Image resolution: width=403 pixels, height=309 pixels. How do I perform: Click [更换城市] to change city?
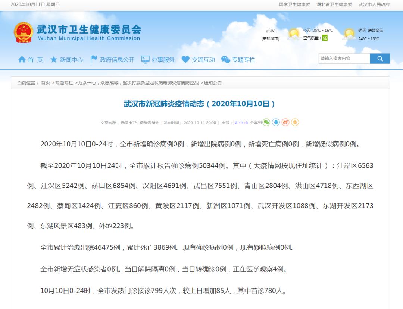(271, 38)
